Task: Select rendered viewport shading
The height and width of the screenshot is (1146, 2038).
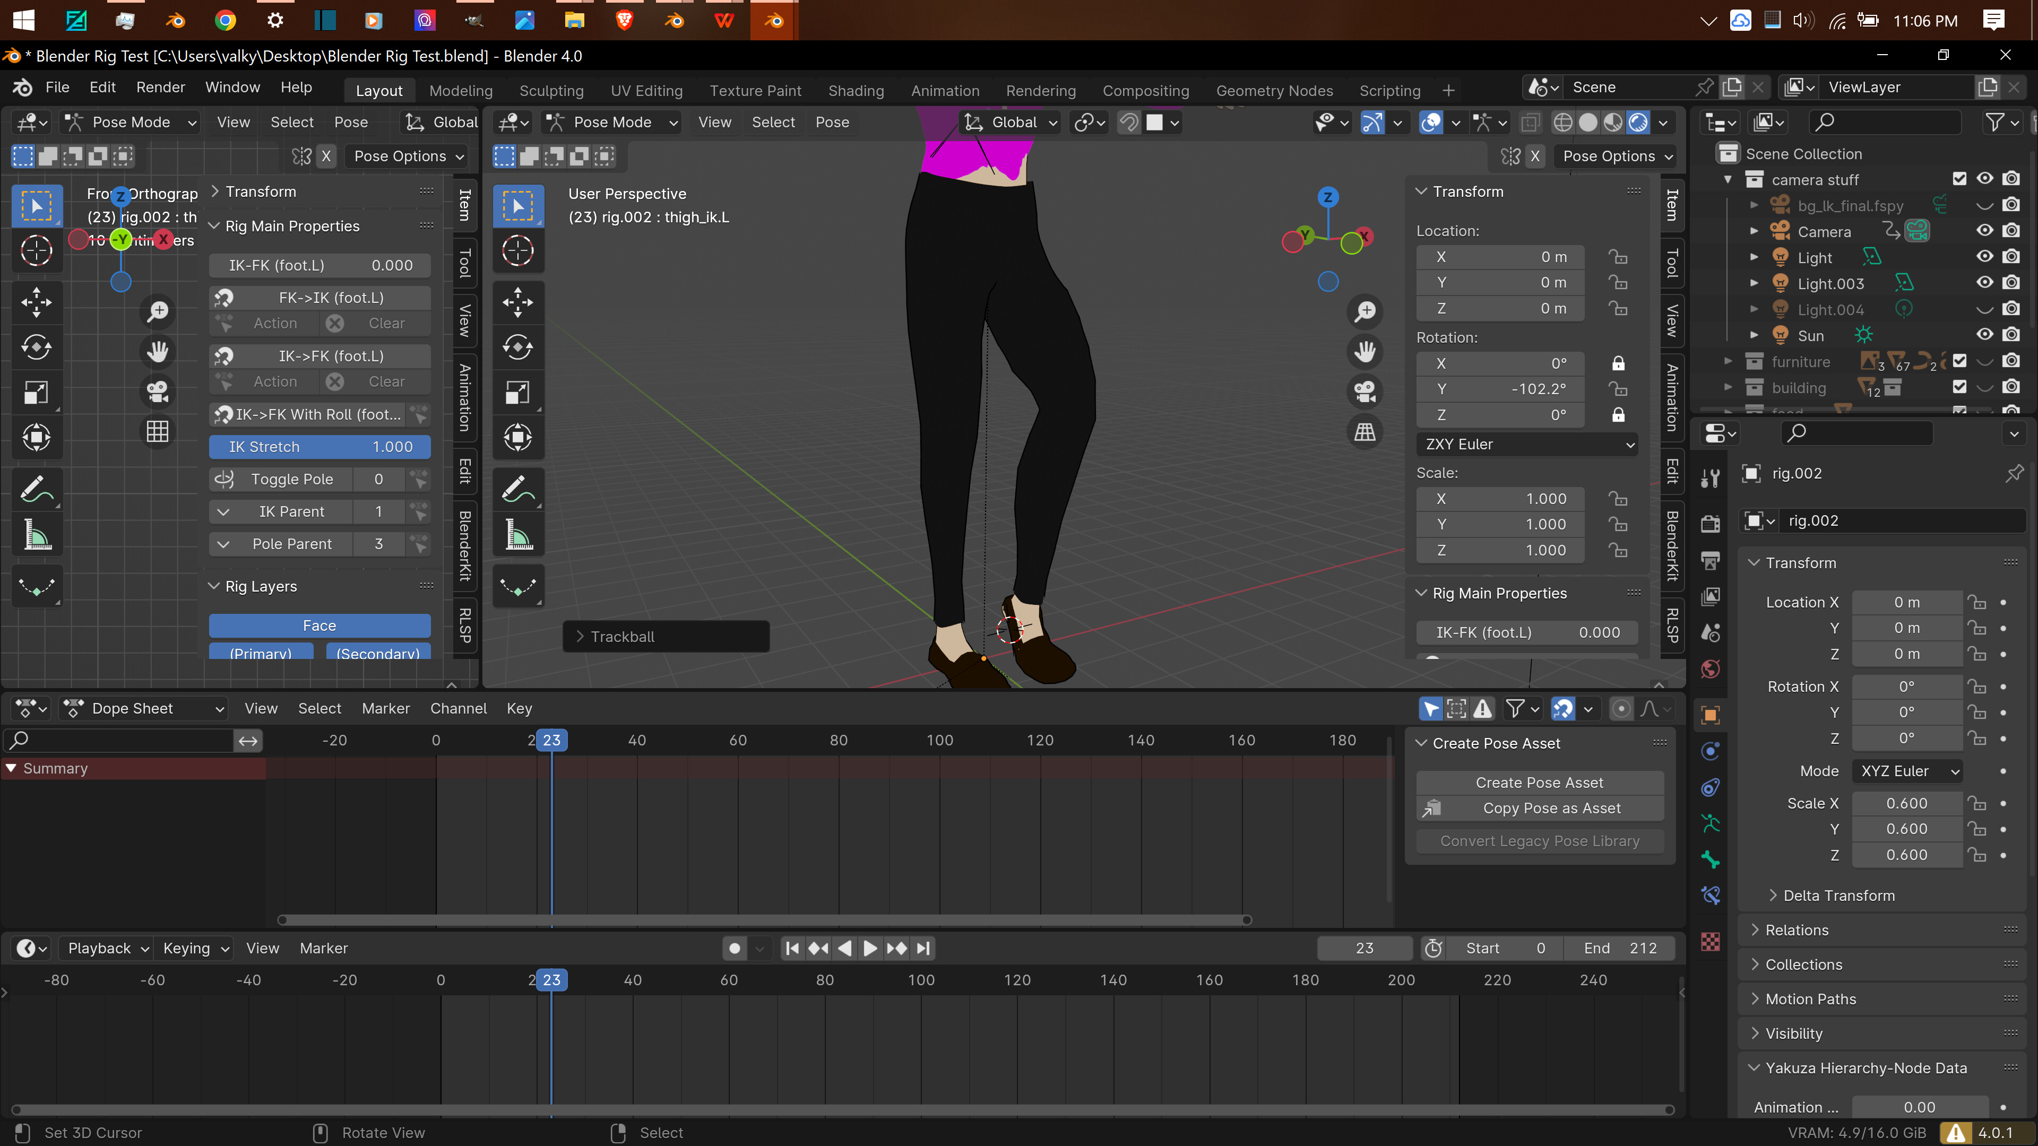Action: click(x=1638, y=123)
